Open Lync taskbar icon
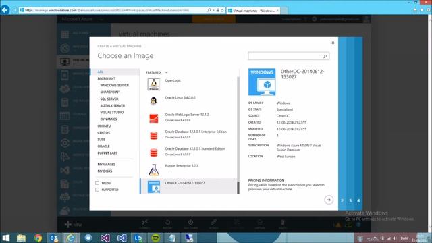This screenshot has height=243, width=432. (138, 238)
